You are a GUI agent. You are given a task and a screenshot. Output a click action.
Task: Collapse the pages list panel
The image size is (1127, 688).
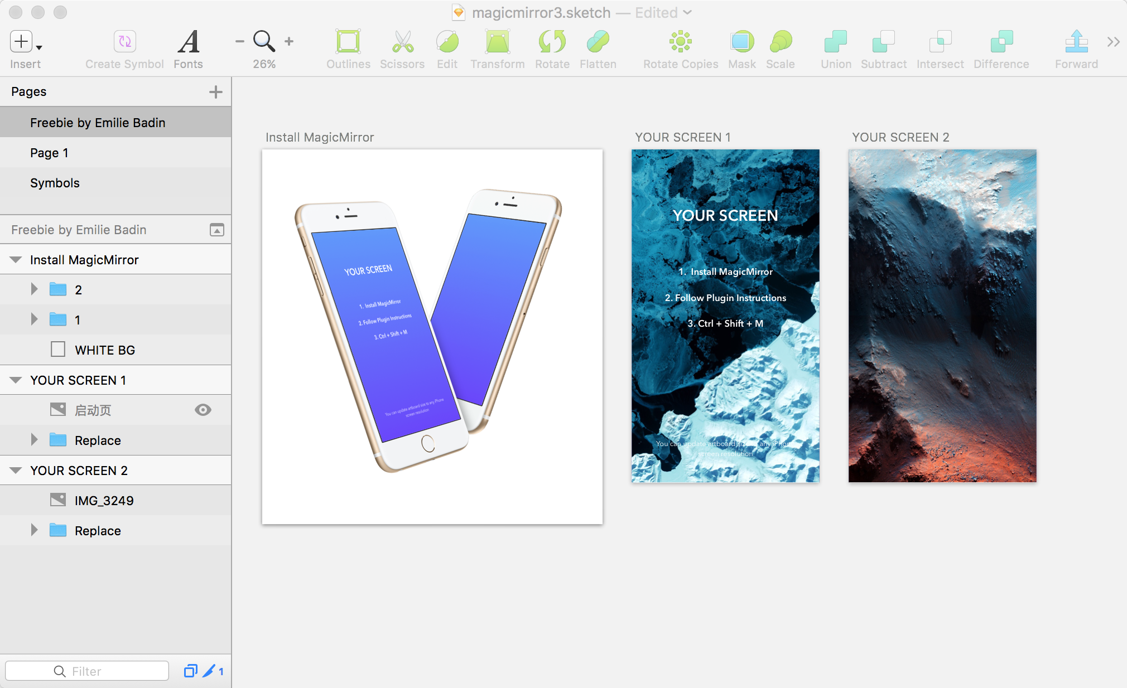pyautogui.click(x=217, y=230)
